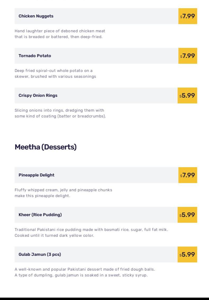Image resolution: width=209 pixels, height=300 pixels.
Task: Click the Gulab Jamun fried dough description
Action: pos(85,272)
